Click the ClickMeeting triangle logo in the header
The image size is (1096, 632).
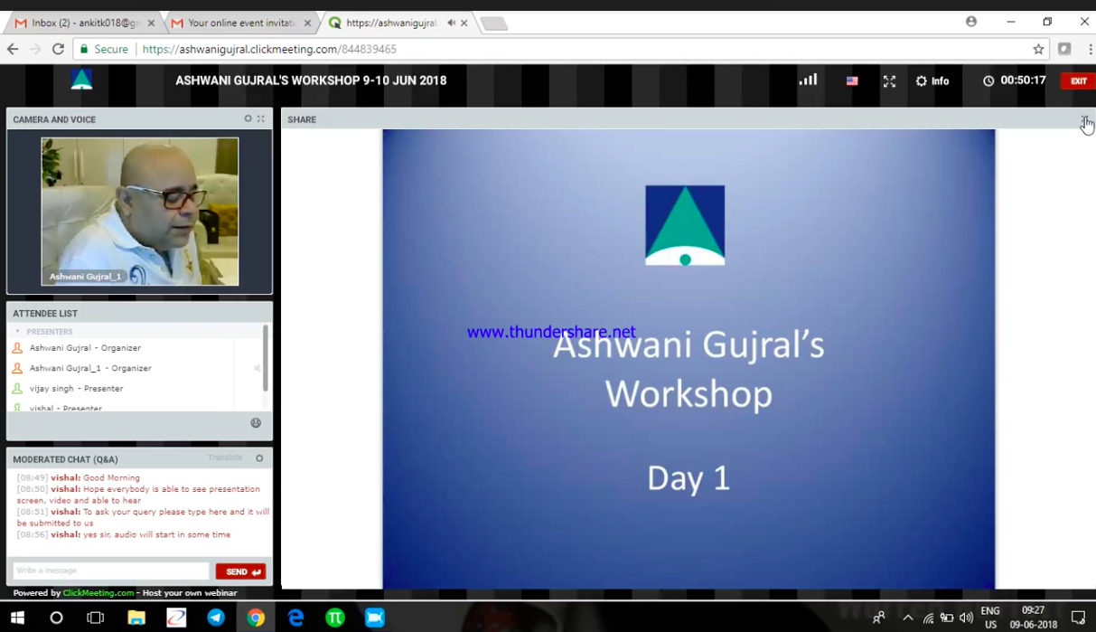click(x=81, y=80)
